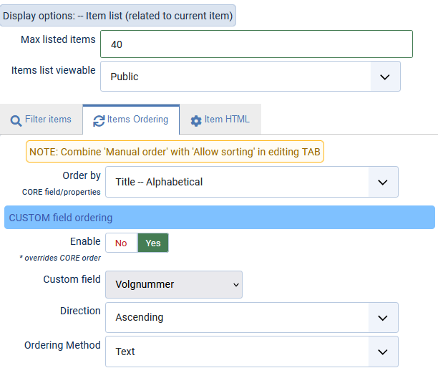This screenshot has height=373, width=438.
Task: Set Enable custom ordering to Yes
Action: [x=153, y=243]
